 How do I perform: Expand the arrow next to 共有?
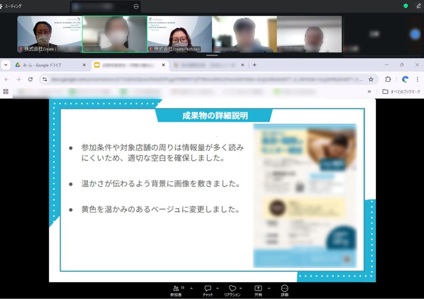click(269, 288)
